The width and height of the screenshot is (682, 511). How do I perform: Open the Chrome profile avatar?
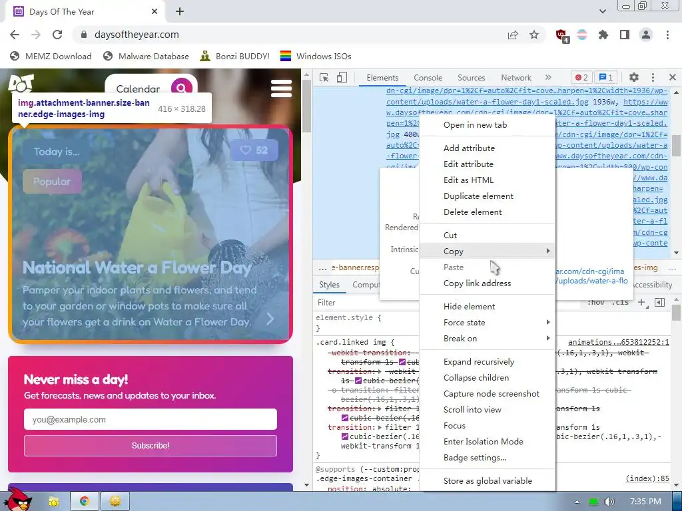click(646, 35)
